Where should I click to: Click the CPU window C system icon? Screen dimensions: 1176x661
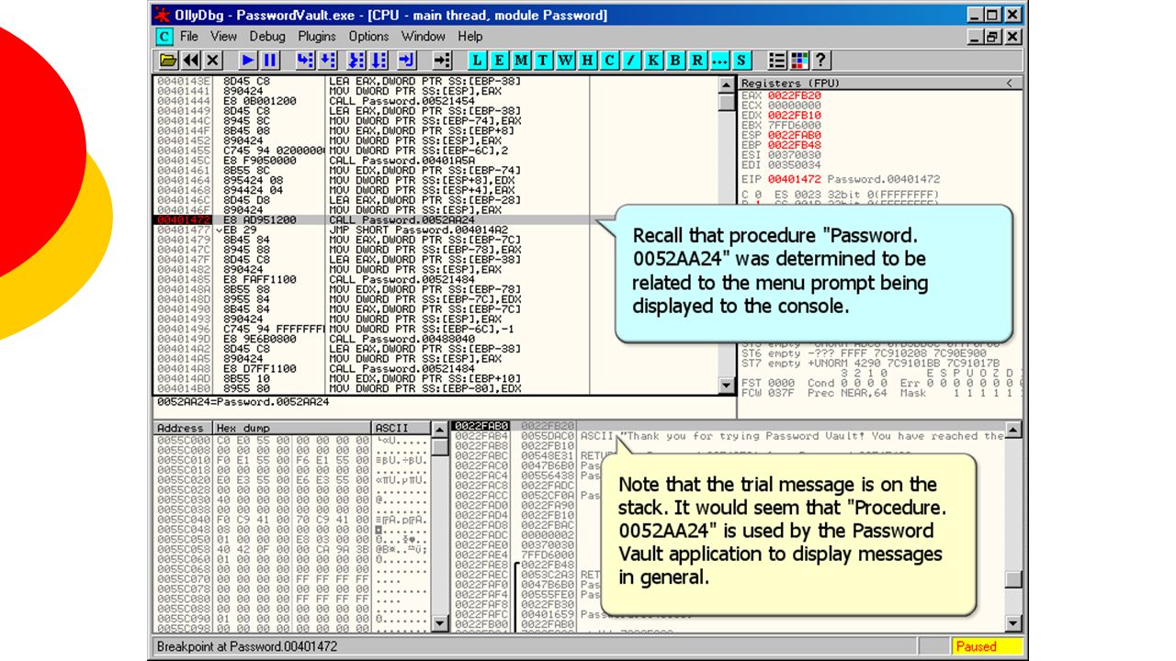click(x=164, y=37)
